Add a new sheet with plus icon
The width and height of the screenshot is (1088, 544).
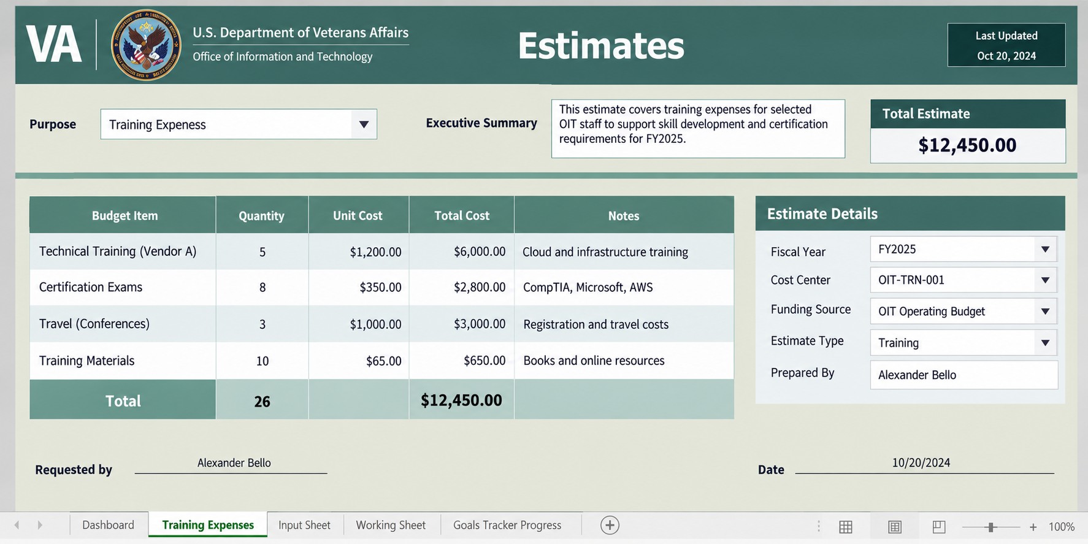[610, 525]
